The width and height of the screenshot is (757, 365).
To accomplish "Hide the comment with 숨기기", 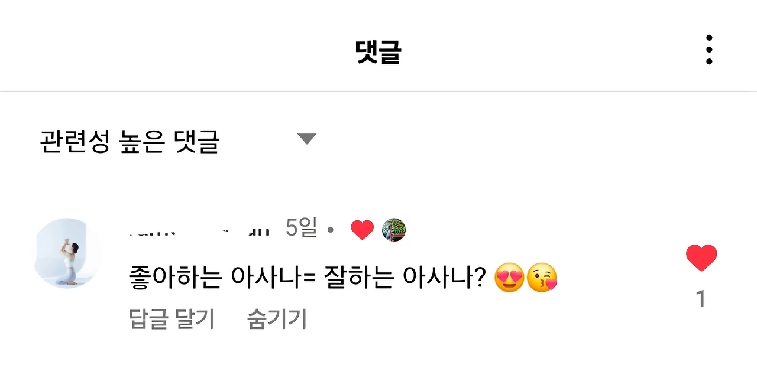I will [x=277, y=319].
